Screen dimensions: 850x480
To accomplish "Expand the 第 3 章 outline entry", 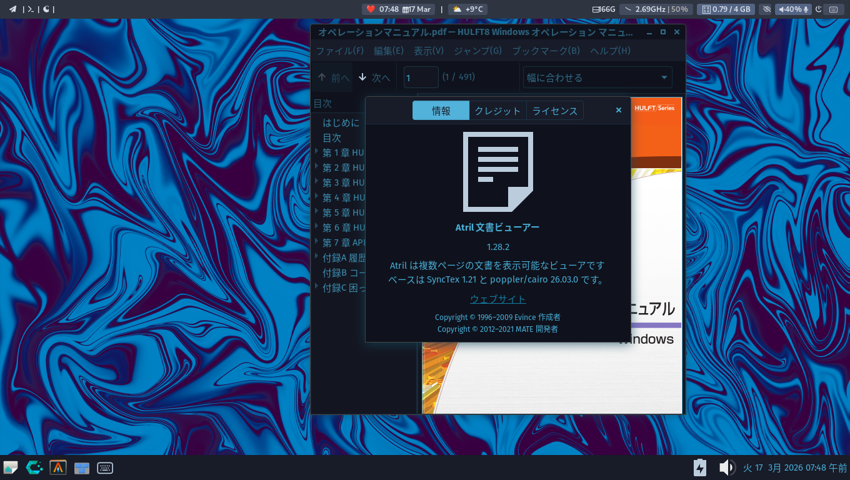I will pyautogui.click(x=317, y=182).
